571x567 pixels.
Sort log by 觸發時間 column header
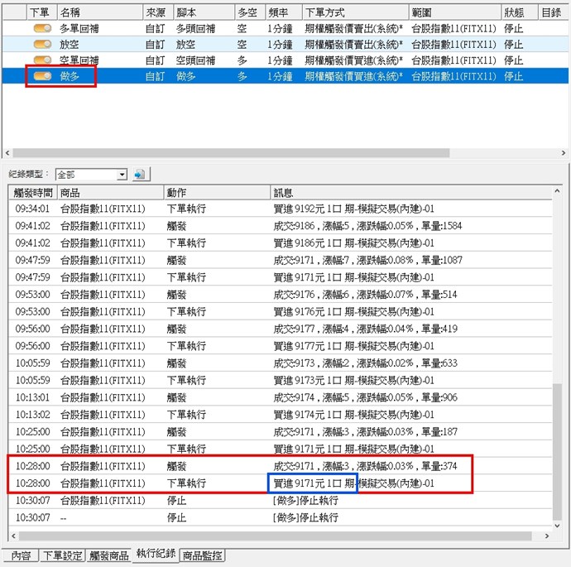click(x=33, y=193)
